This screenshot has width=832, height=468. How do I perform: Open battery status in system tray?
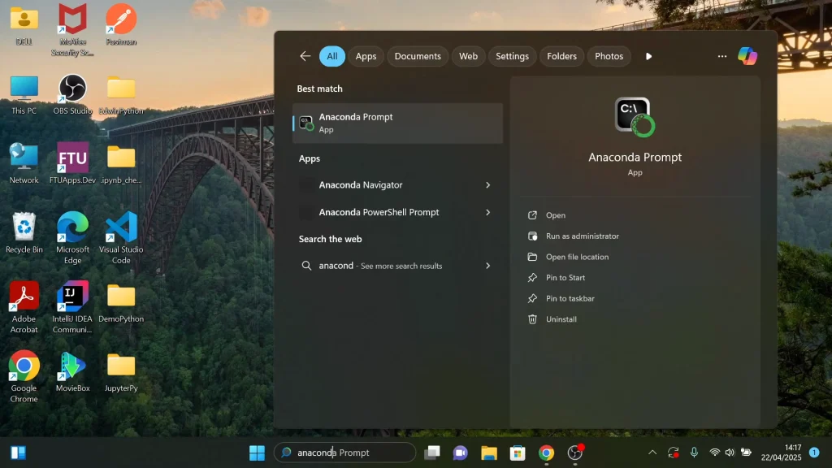(746, 453)
